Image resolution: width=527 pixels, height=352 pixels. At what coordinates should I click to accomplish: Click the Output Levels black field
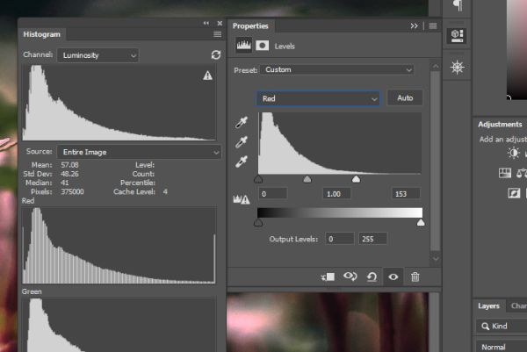tap(339, 239)
